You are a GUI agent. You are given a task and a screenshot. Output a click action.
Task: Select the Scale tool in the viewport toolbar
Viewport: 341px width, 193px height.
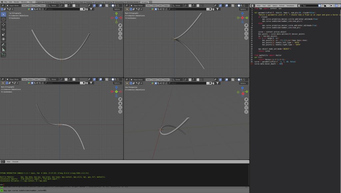(x=3, y=34)
